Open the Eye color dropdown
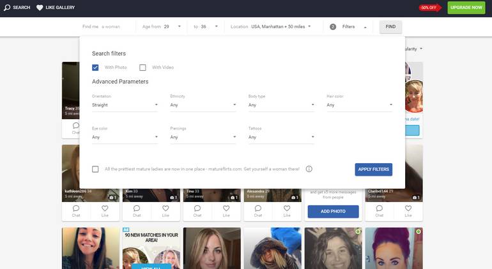 point(125,137)
